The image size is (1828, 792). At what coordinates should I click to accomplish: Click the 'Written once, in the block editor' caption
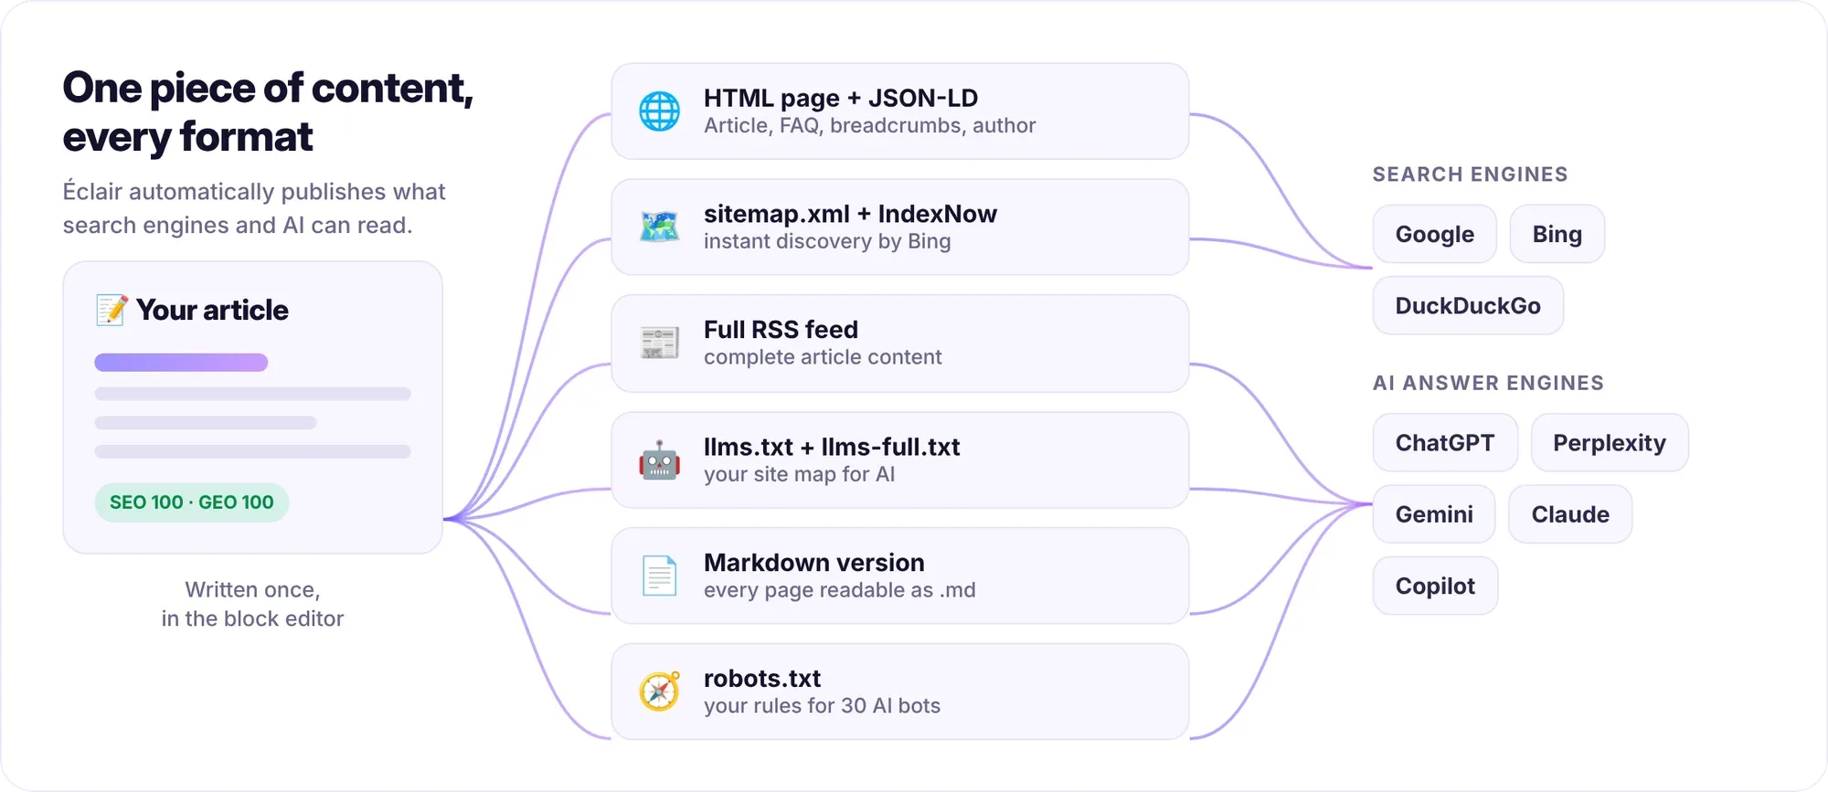click(252, 604)
